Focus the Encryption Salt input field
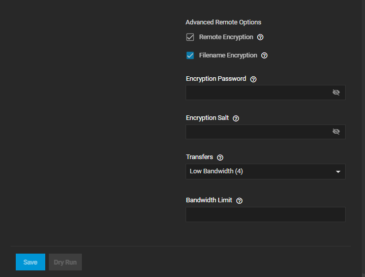The height and width of the screenshot is (277, 365). point(258,132)
